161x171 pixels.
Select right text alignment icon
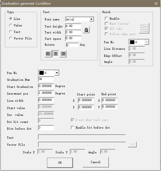coord(63,54)
